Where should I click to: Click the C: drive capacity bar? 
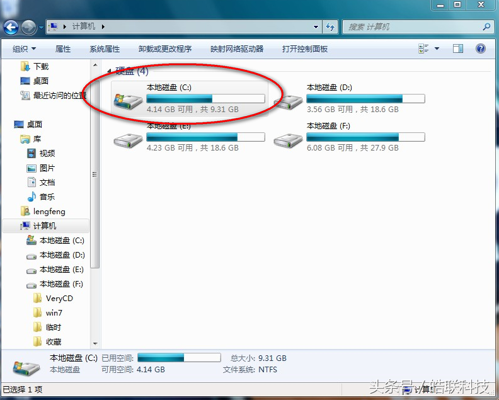pyautogui.click(x=205, y=99)
